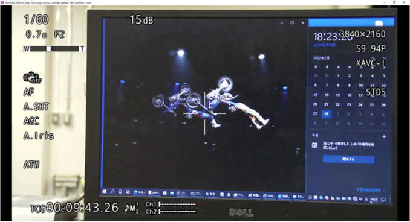Click the plus button to add event
This screenshot has width=410, height=222.
tap(384, 136)
